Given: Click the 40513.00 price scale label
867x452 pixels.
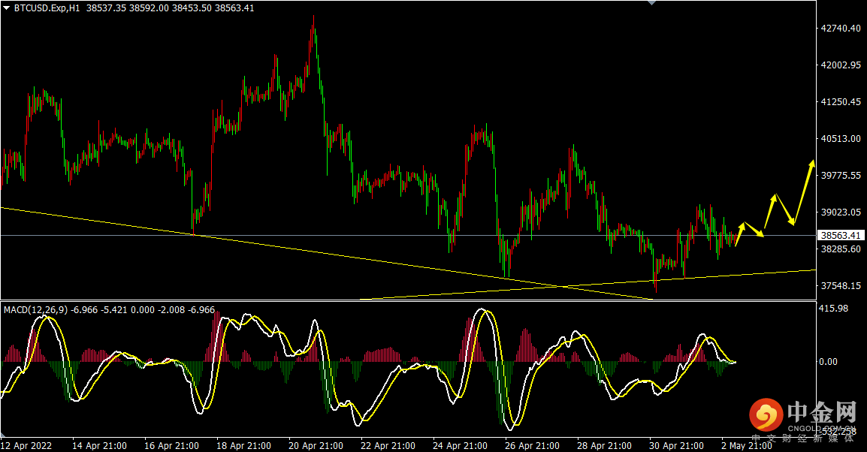Looking at the screenshot, I should point(841,139).
